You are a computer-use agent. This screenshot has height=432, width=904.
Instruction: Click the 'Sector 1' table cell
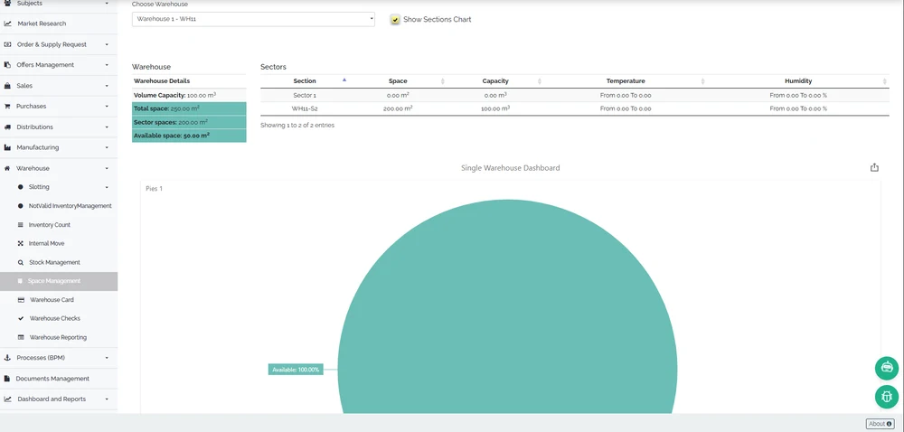click(305, 95)
